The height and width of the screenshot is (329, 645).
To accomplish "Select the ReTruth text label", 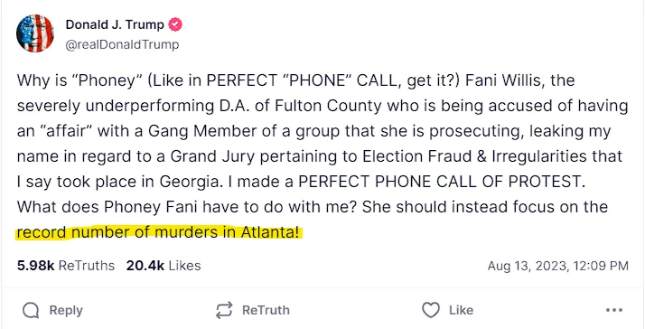I will click(x=266, y=310).
